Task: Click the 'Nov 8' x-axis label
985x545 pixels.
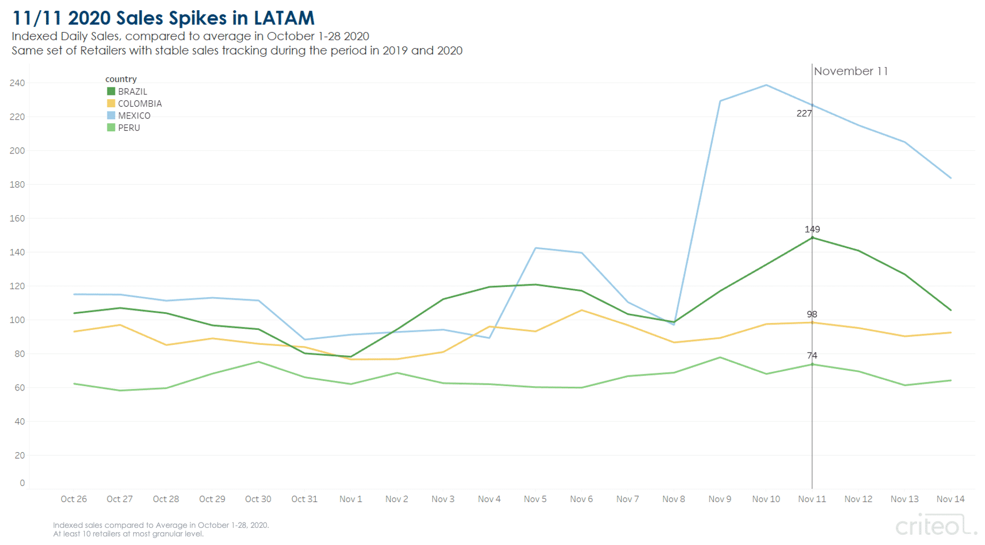Action: [673, 499]
